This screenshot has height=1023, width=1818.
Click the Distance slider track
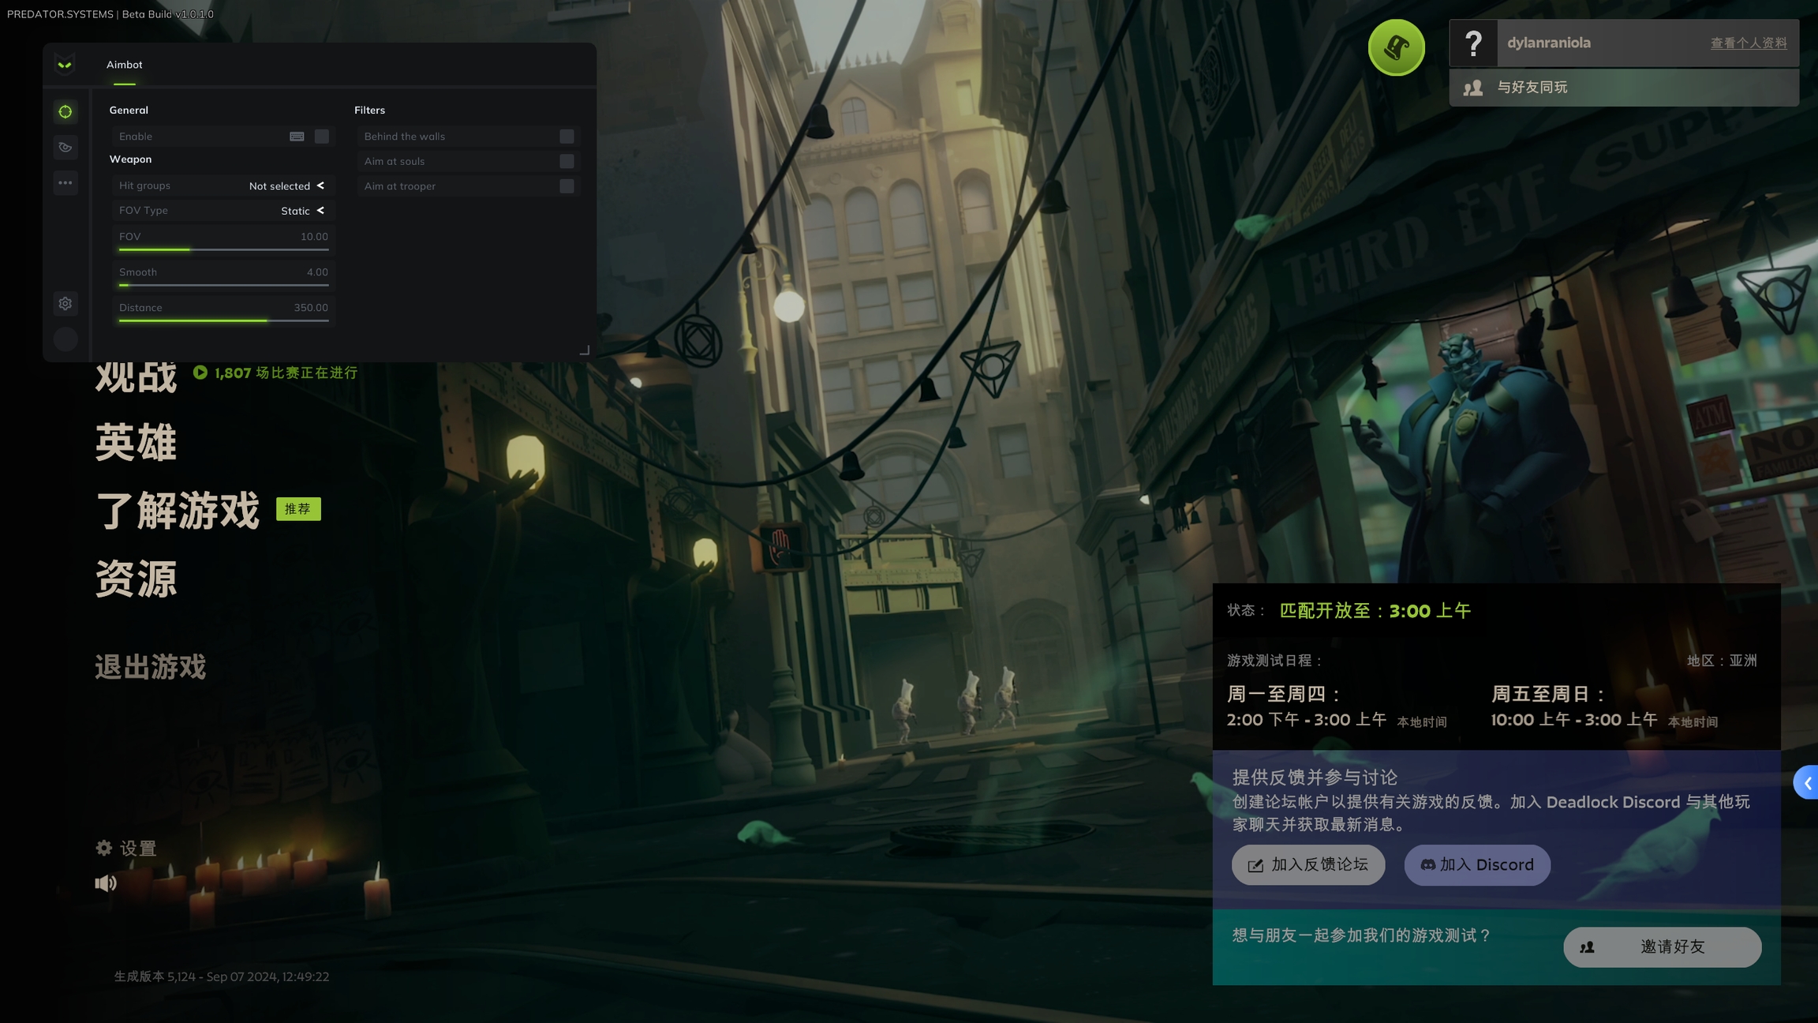coord(223,320)
